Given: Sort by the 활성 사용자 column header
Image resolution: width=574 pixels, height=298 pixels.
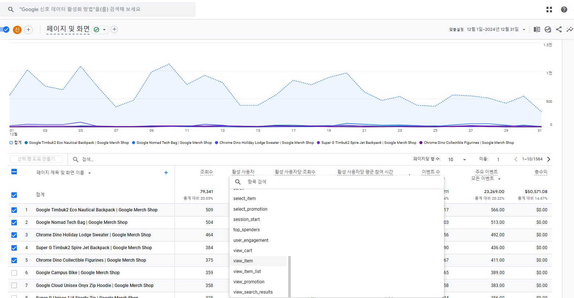Looking at the screenshot, I should point(243,172).
